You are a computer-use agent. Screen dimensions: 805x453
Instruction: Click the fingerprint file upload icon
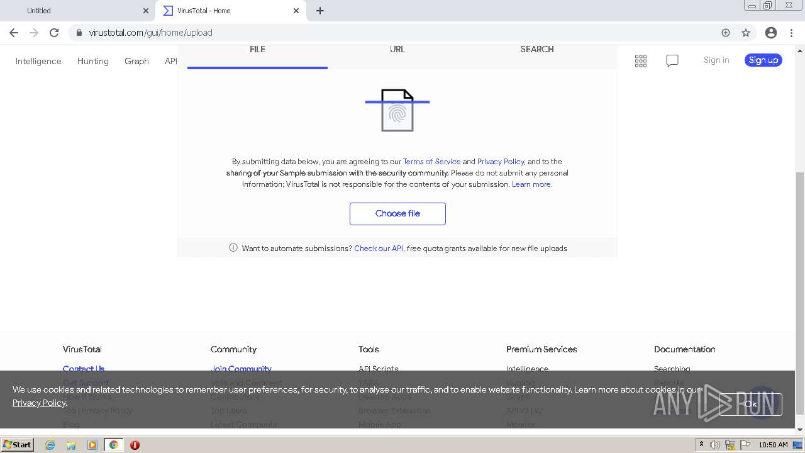[x=397, y=111]
